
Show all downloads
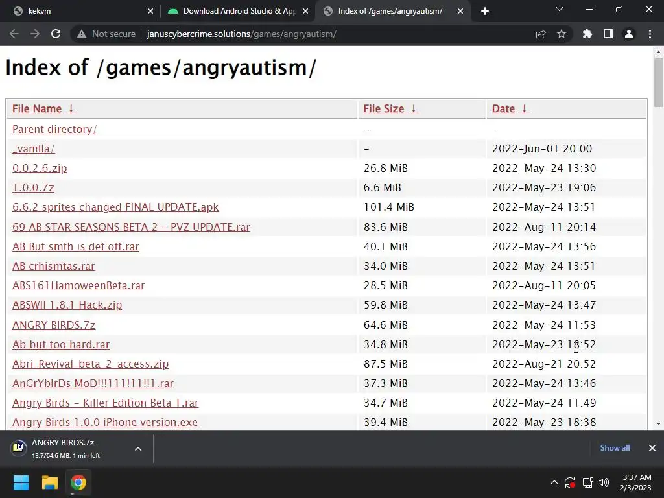(615, 448)
